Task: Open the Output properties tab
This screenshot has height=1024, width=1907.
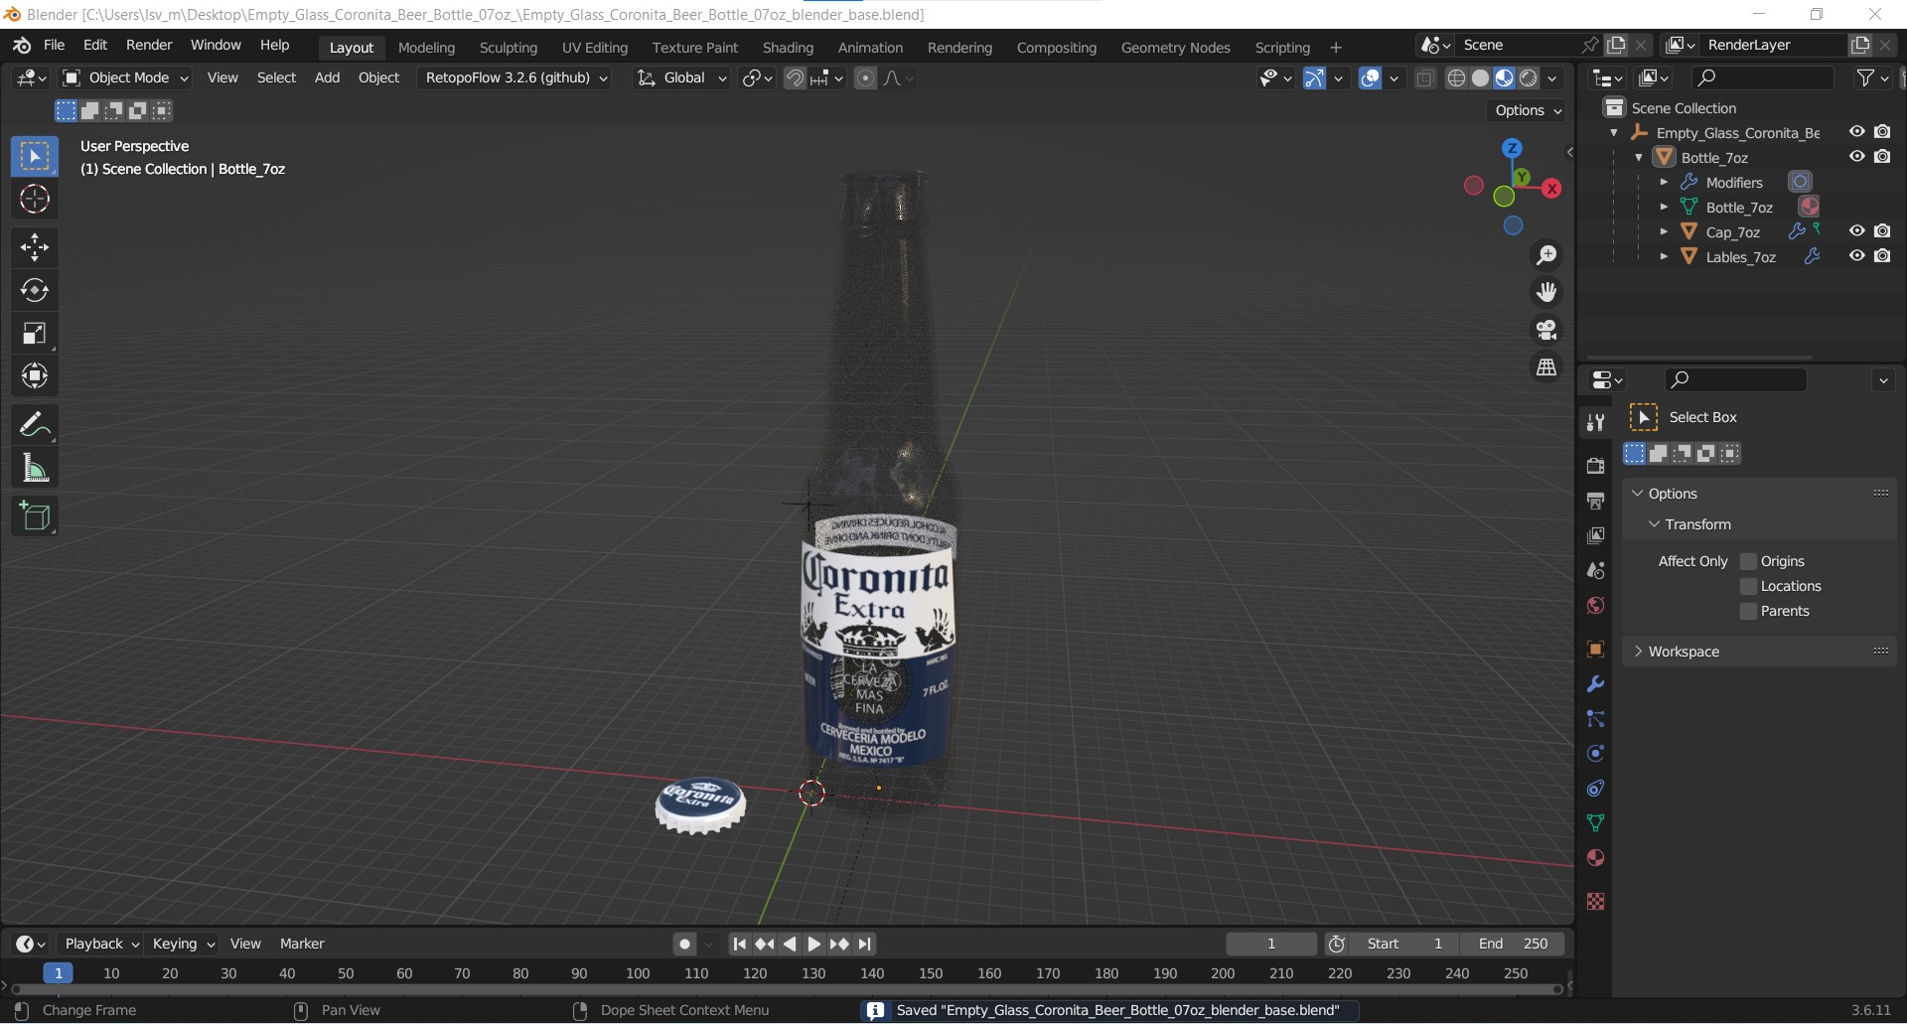Action: tap(1595, 501)
